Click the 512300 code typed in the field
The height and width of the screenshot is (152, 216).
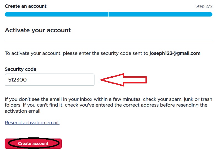click(x=17, y=80)
